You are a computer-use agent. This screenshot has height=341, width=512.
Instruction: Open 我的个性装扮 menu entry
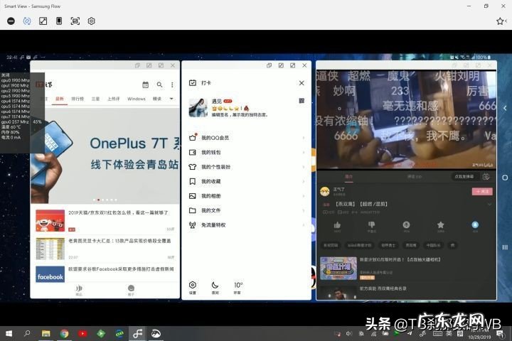click(247, 167)
